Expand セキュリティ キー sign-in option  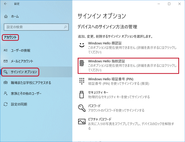tap(128, 95)
